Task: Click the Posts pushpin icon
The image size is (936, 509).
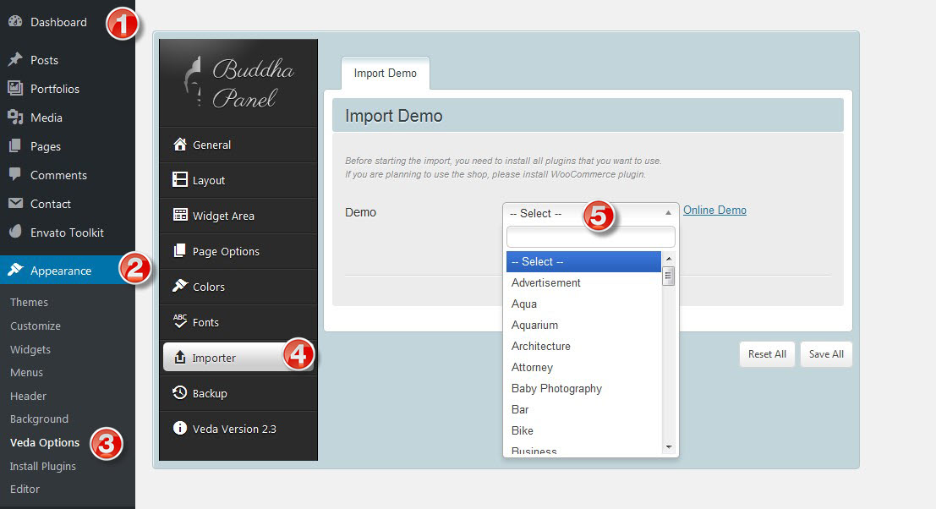Action: 15,60
